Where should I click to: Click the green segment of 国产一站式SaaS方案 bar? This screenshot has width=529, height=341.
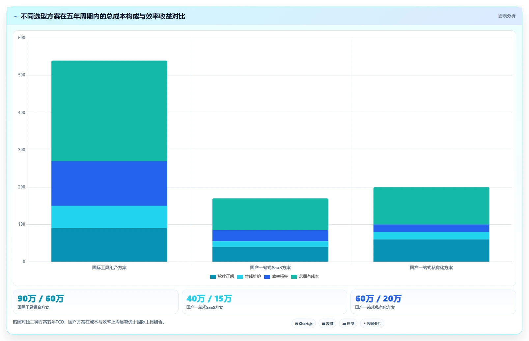coord(270,214)
